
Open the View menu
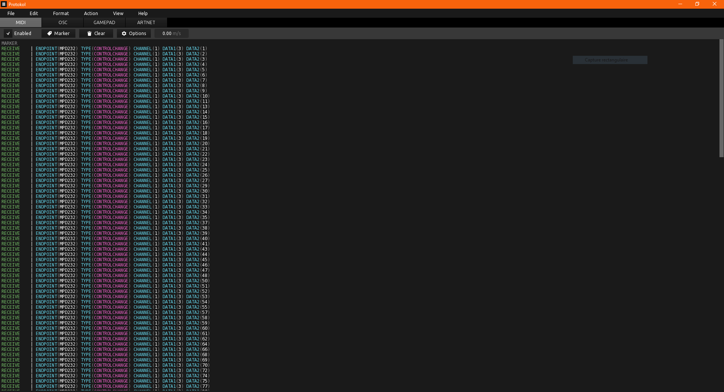[x=118, y=13]
